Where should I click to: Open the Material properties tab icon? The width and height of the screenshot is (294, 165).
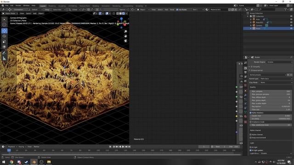pos(245,116)
